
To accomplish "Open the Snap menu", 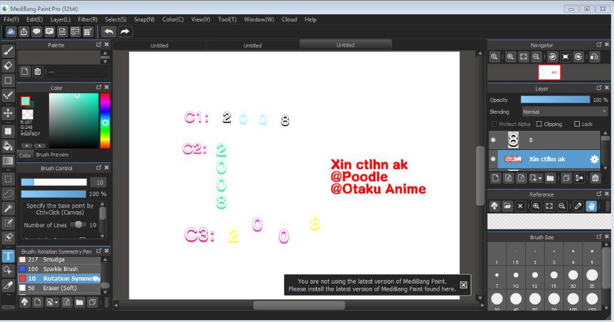I will tap(144, 20).
